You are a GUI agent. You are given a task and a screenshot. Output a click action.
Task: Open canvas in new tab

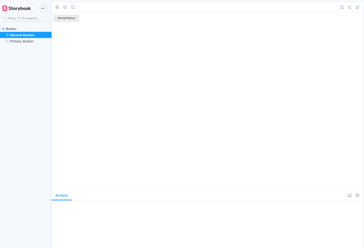click(350, 7)
